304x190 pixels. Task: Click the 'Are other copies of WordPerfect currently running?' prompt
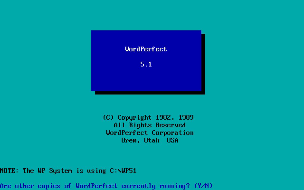pos(106,186)
